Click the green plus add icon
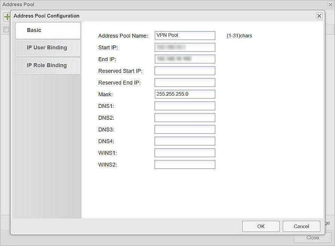Viewport: 335px width, 246px height. coord(6,17)
